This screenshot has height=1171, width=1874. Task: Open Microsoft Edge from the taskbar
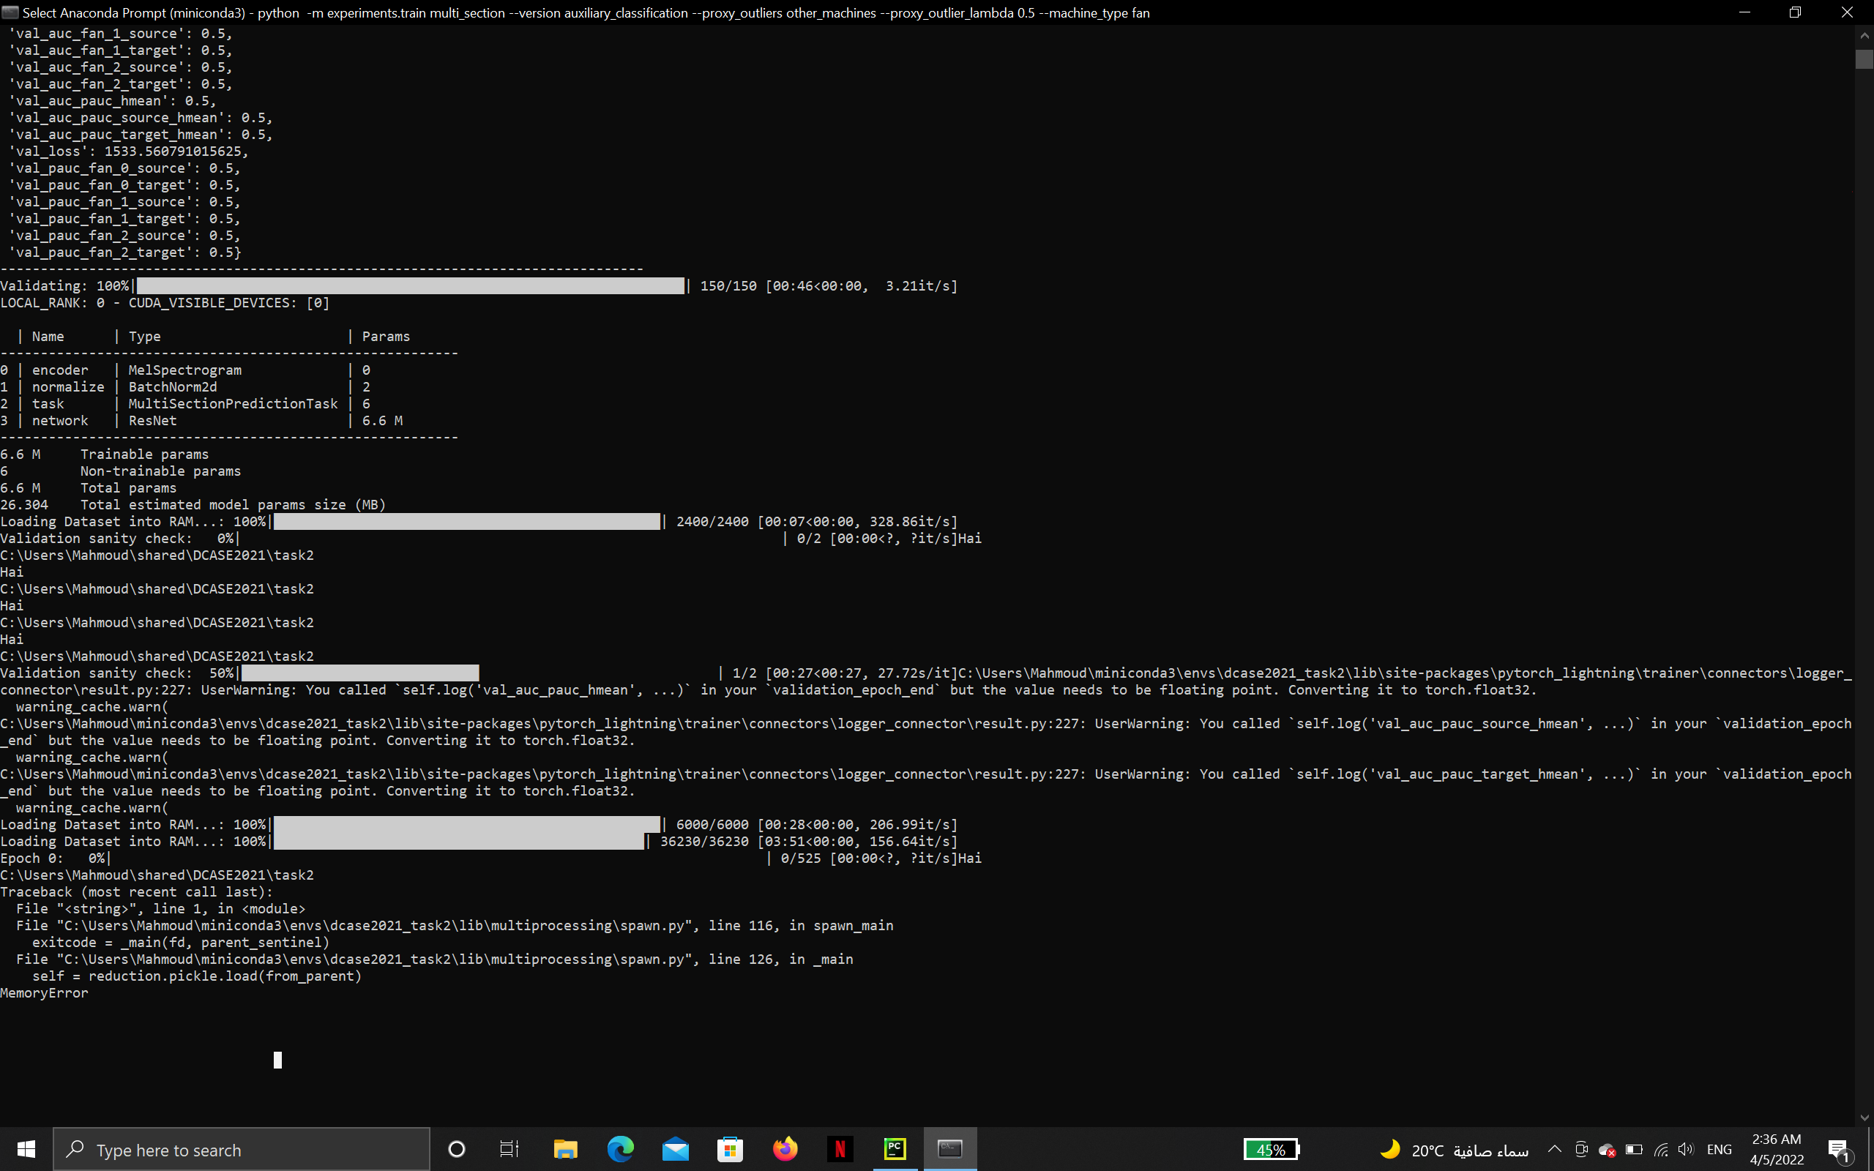click(620, 1149)
